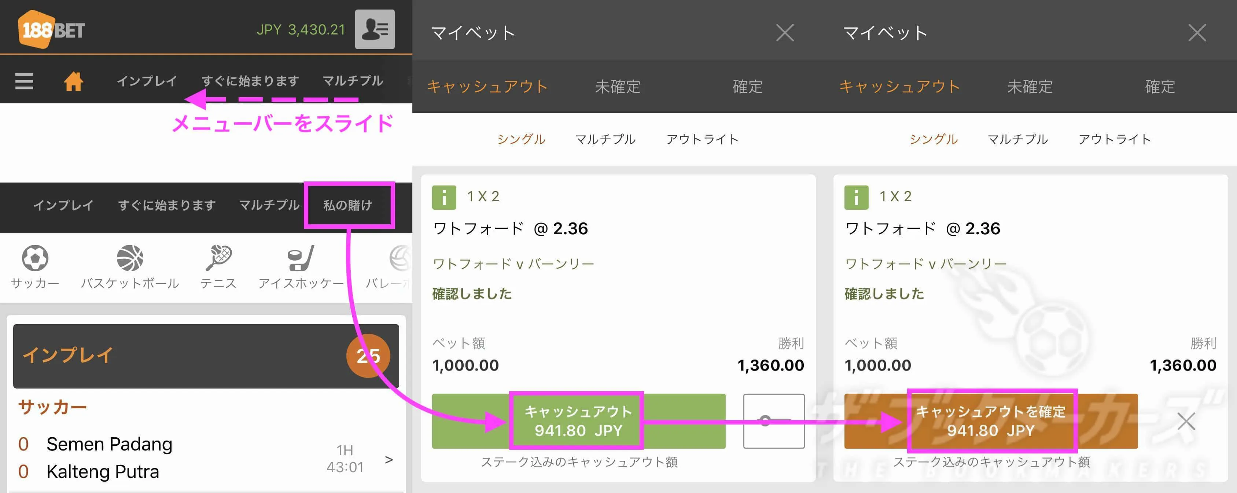Click 確認しました status in the right card

[x=884, y=294]
